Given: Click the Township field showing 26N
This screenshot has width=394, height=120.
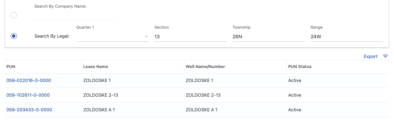Looking at the screenshot, I should click(x=269, y=37).
